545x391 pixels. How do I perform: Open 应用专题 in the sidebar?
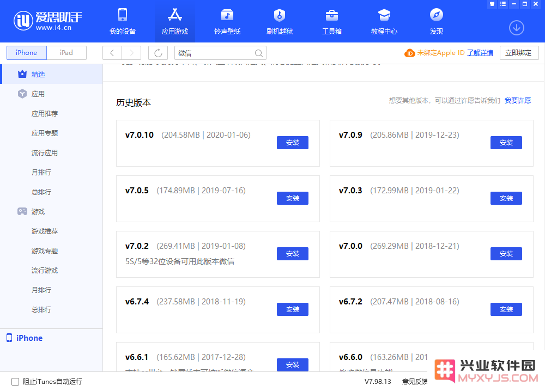pos(45,133)
